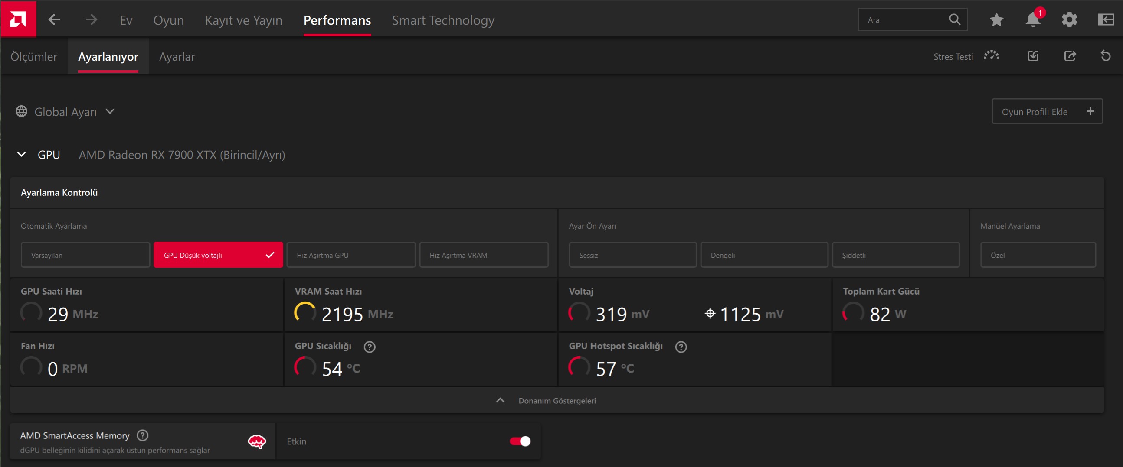Click the search magnifier icon

click(x=954, y=19)
